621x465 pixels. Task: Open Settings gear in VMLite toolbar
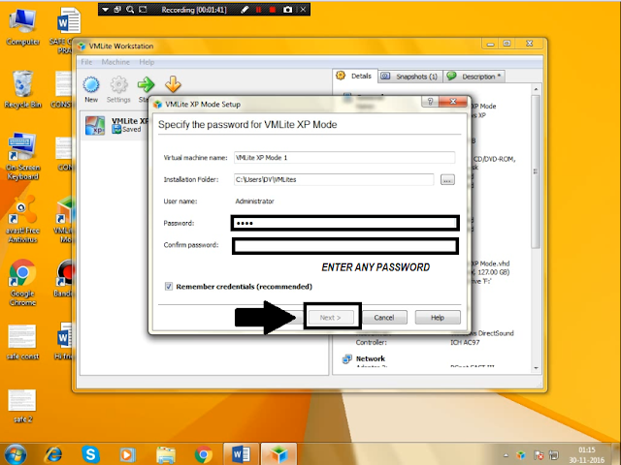click(x=118, y=89)
